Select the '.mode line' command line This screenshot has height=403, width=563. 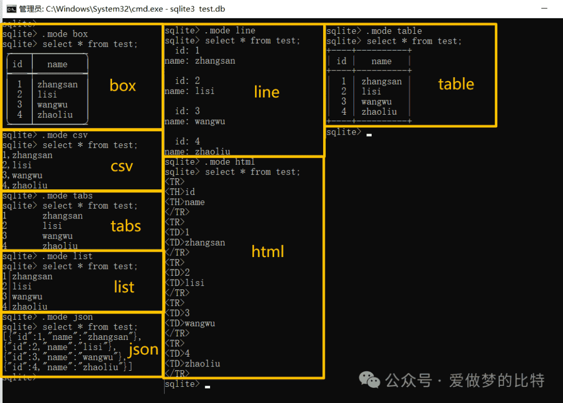210,31
